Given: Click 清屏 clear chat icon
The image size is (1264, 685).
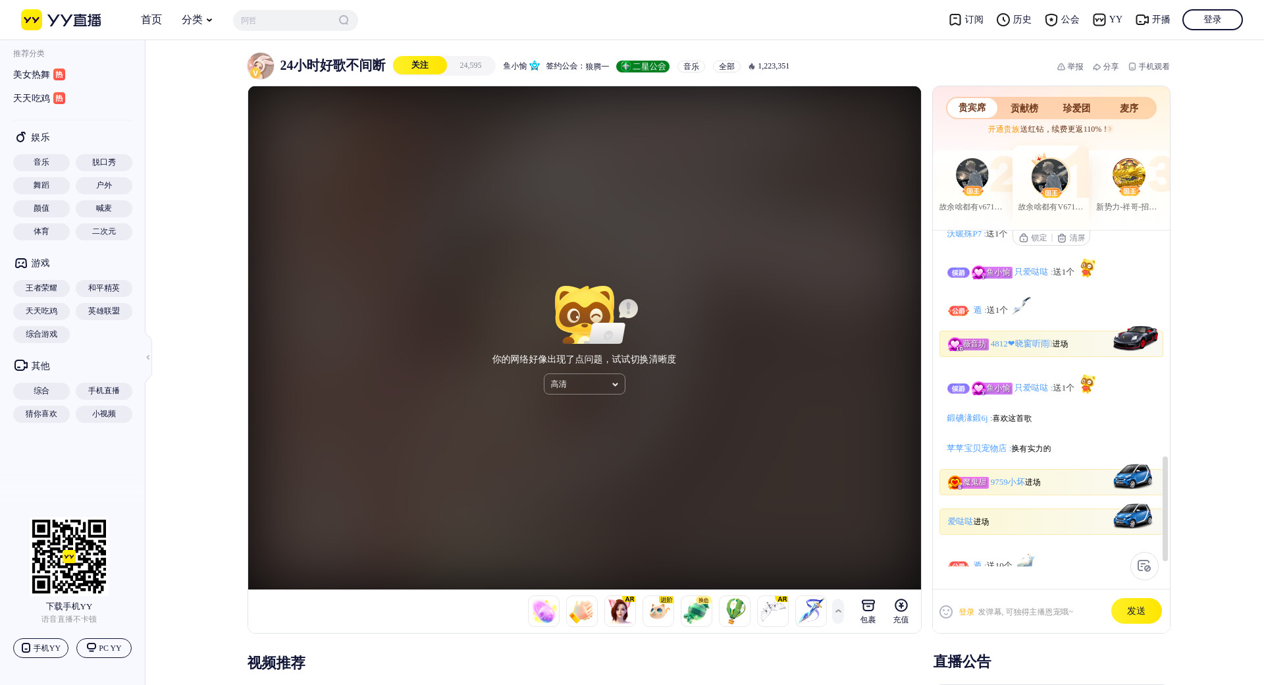Looking at the screenshot, I should tap(1062, 238).
